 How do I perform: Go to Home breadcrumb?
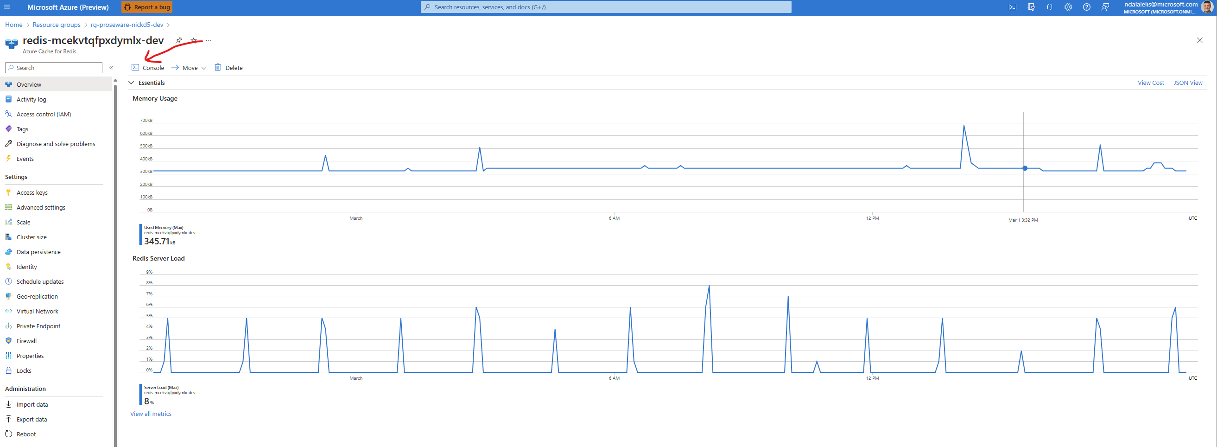click(14, 25)
